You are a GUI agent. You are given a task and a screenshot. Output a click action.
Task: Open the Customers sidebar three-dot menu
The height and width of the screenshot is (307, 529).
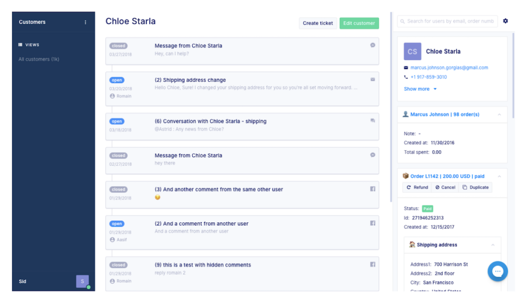click(x=85, y=22)
